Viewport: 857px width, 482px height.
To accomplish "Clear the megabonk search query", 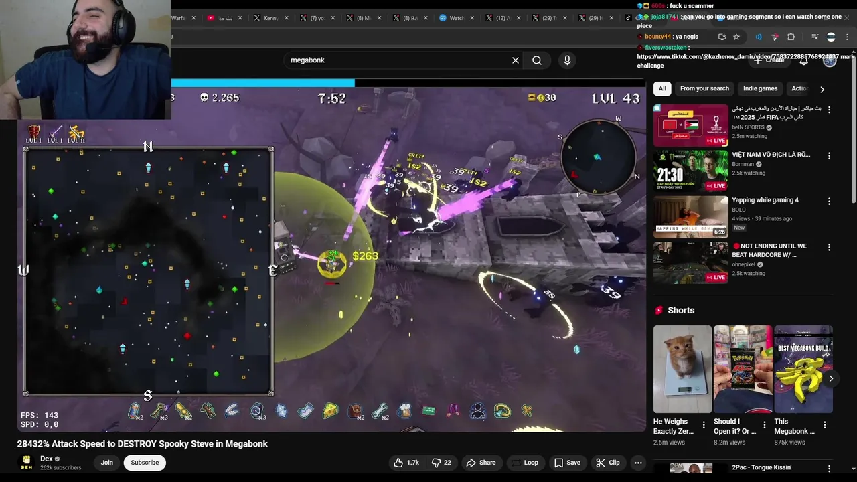I will (516, 60).
